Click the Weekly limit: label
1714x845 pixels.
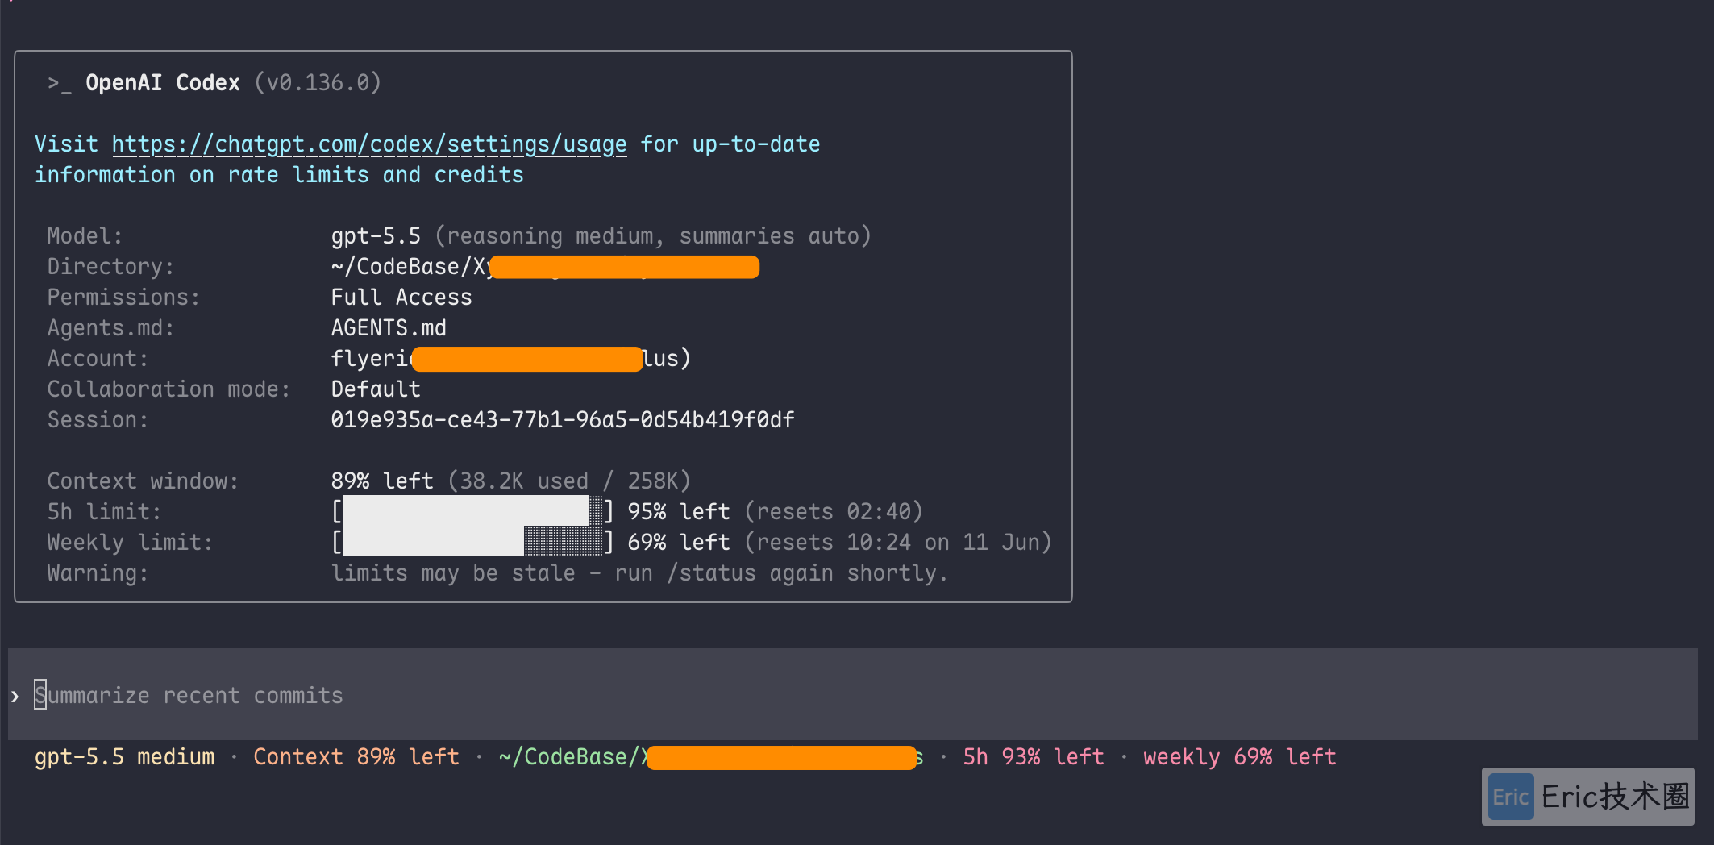pos(131,543)
